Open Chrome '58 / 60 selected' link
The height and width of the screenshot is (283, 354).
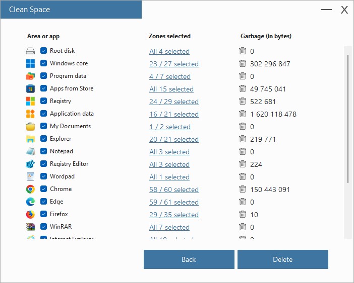click(x=174, y=190)
